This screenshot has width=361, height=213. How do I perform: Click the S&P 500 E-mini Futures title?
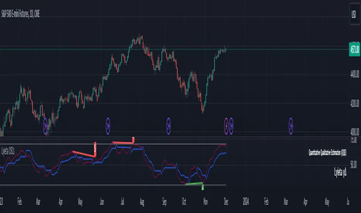[21, 14]
